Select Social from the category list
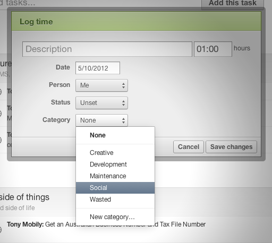 click(x=115, y=188)
